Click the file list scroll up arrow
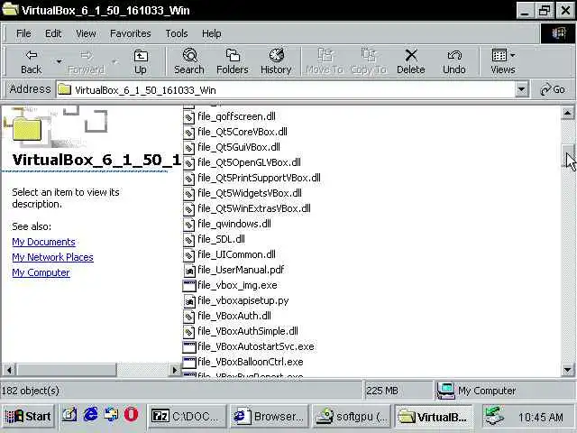The height and width of the screenshot is (433, 577). [567, 113]
